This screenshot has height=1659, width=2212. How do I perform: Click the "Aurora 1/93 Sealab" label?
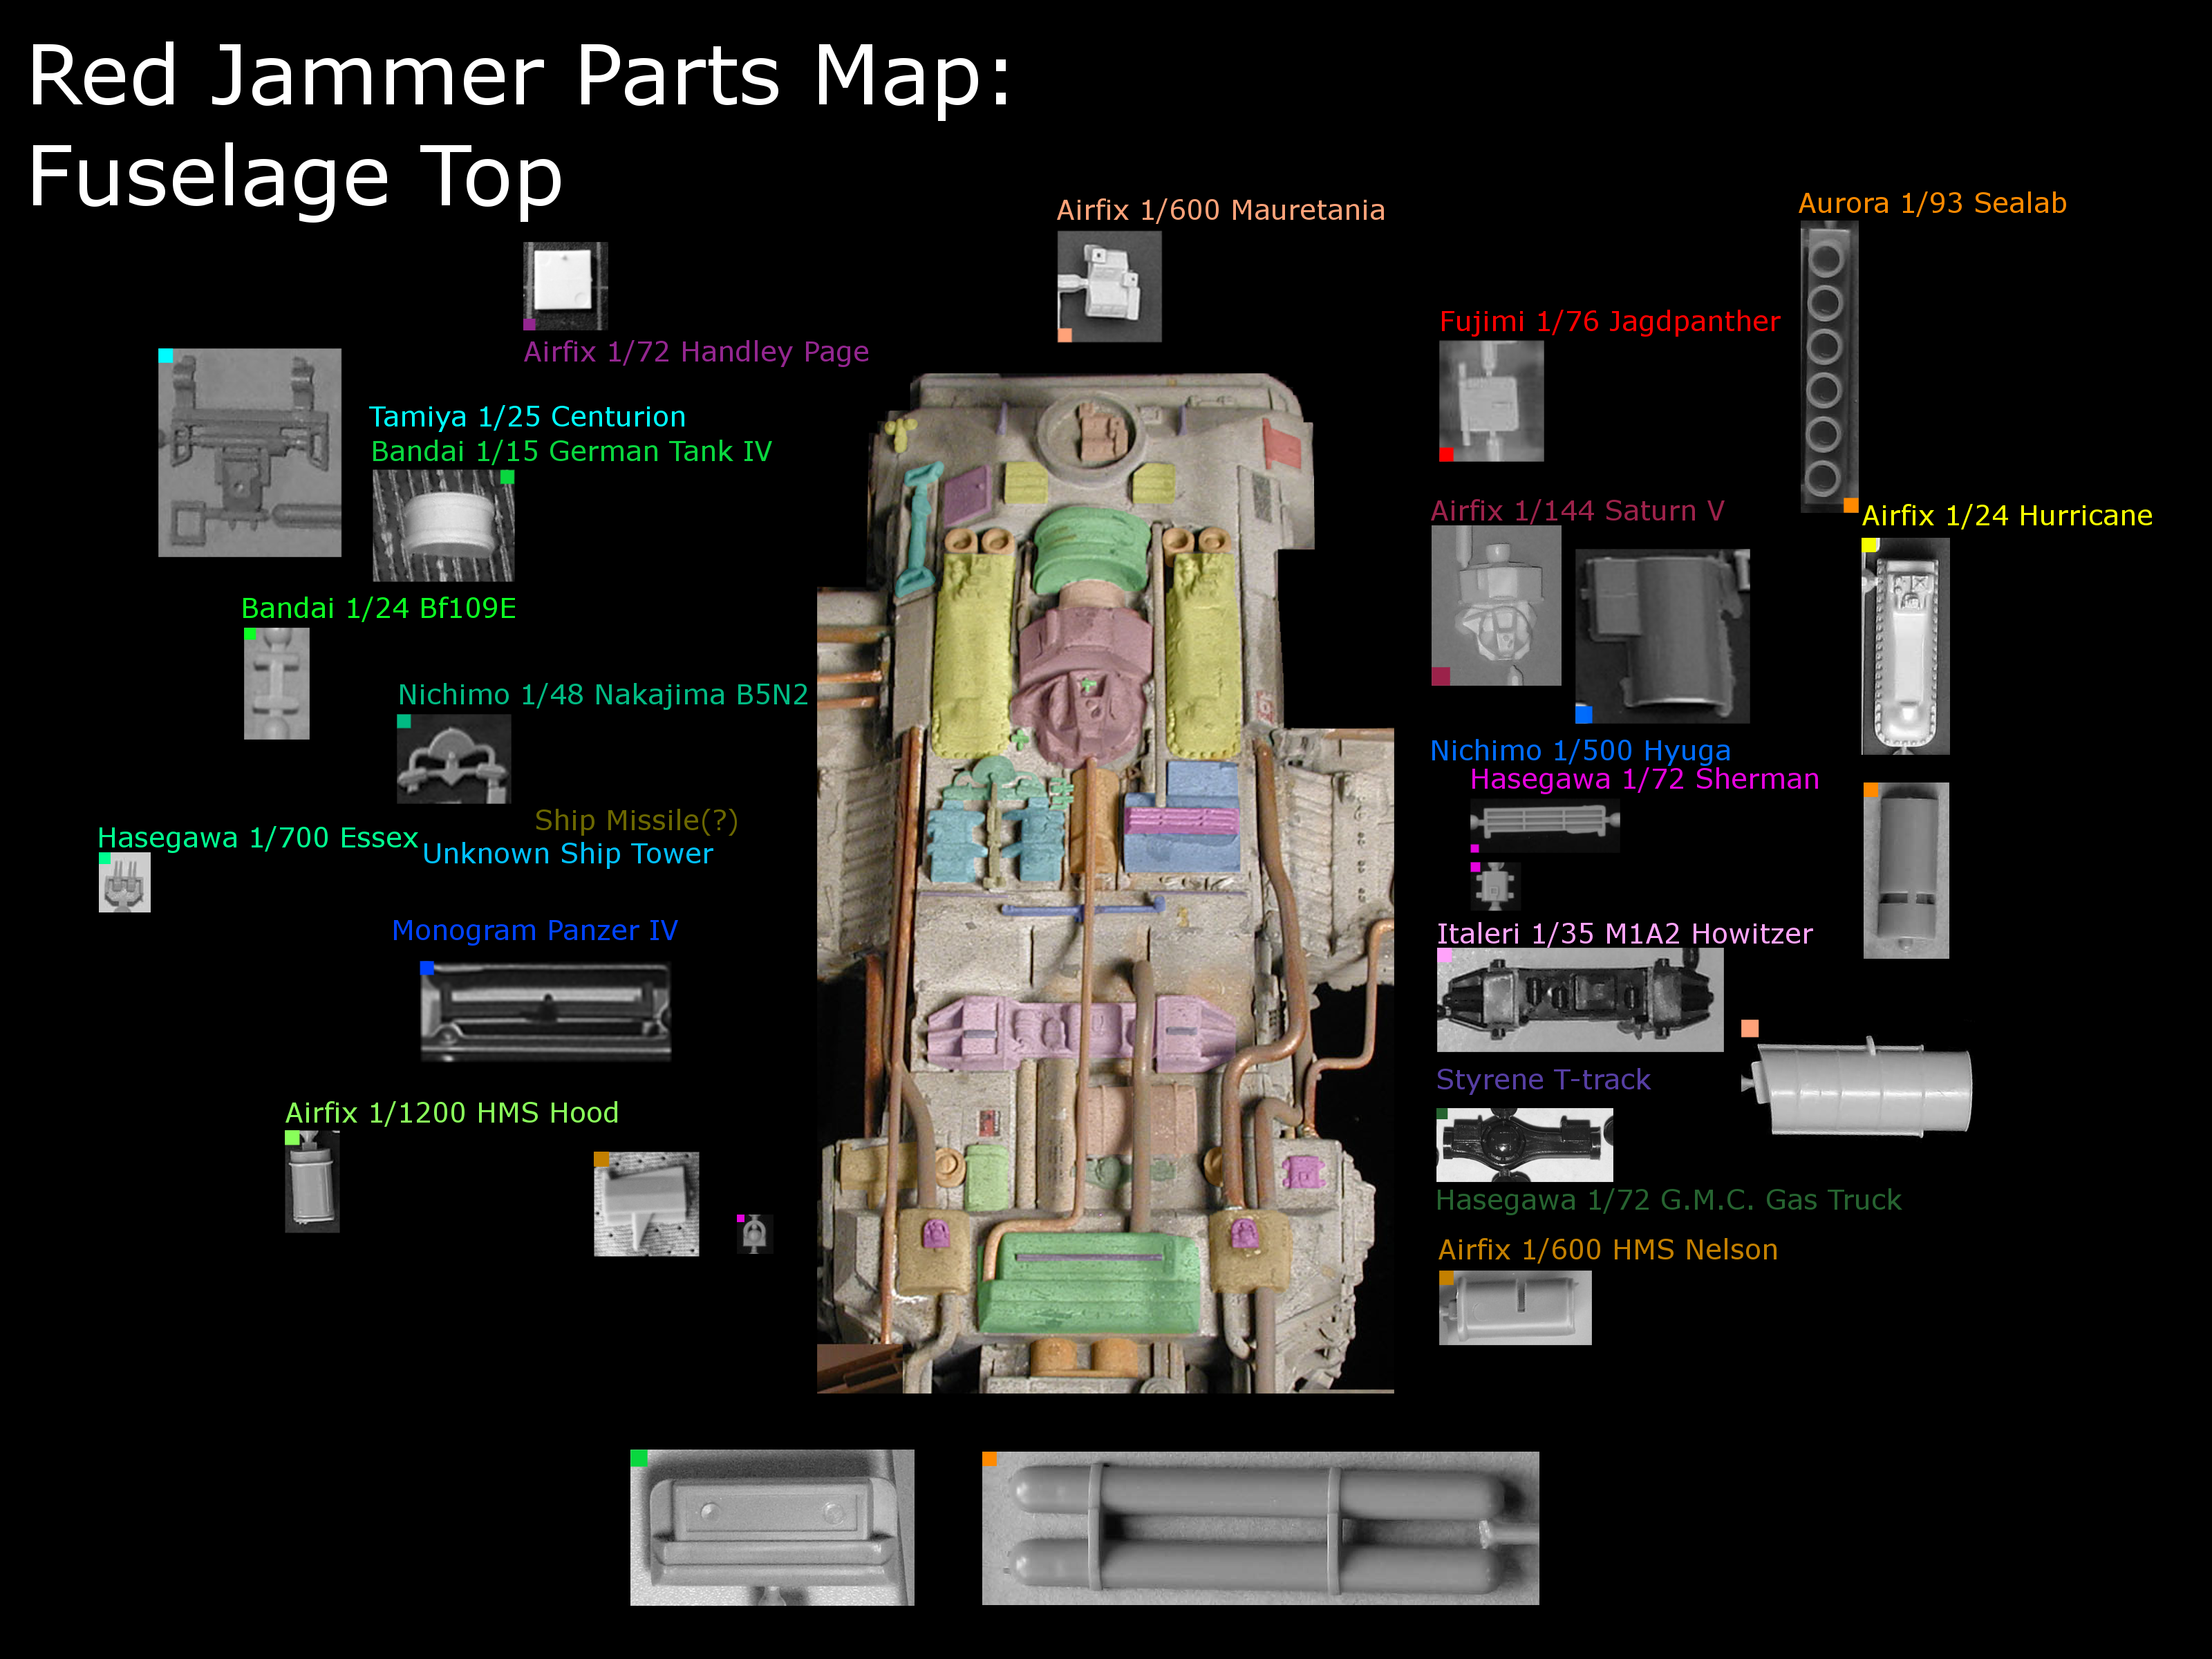(x=1932, y=203)
